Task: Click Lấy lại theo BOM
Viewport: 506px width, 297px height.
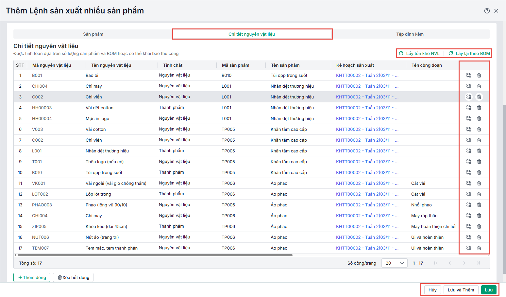Action: coord(469,53)
